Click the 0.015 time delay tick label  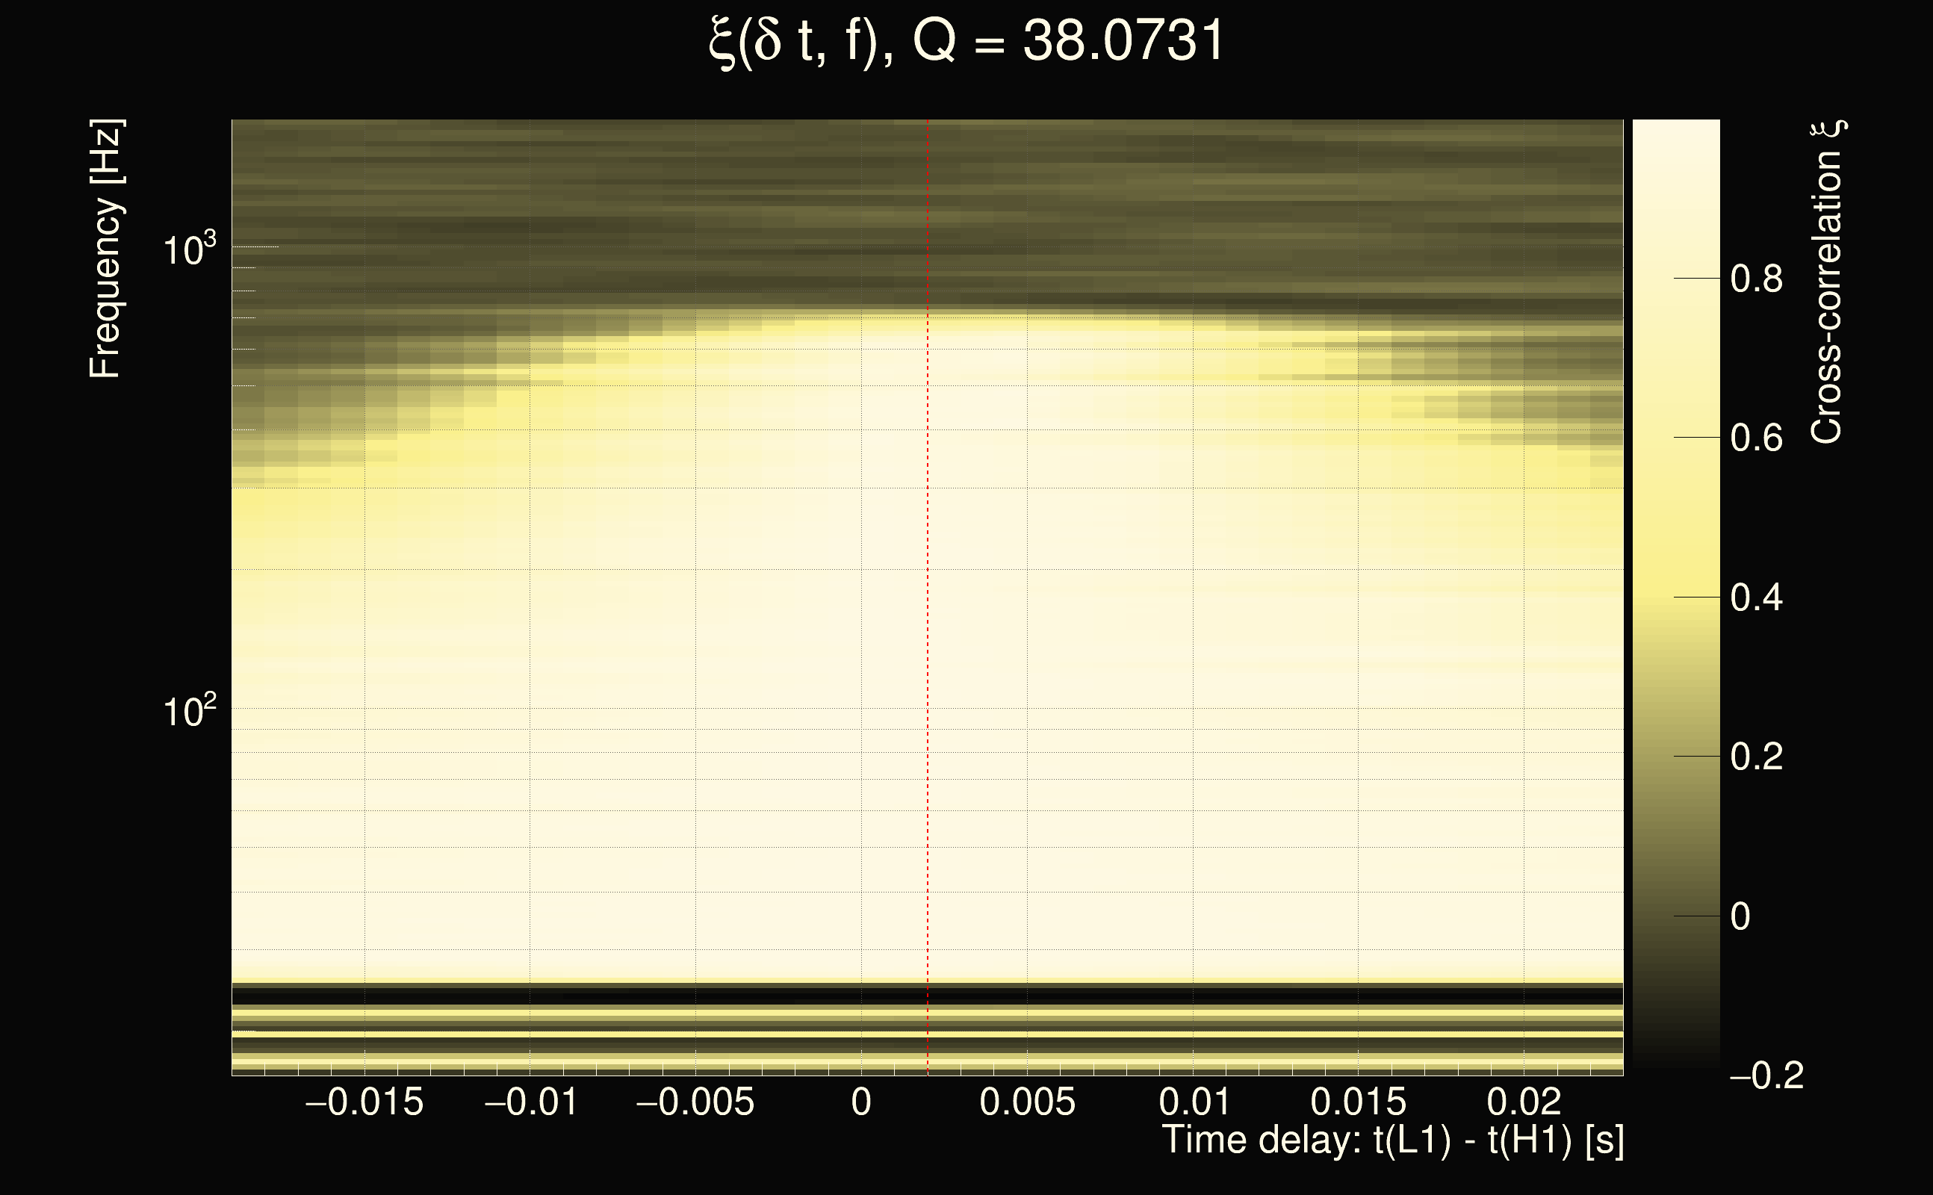pos(1359,1102)
